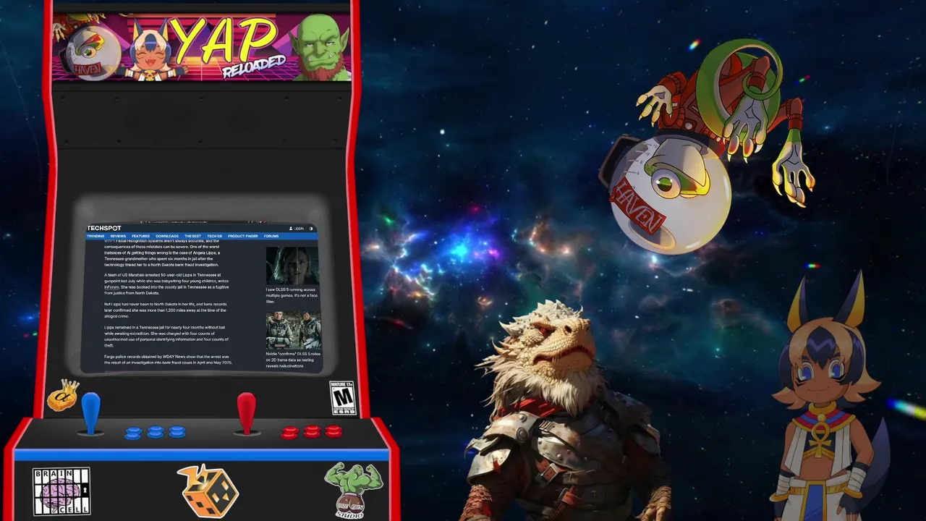
Task: Click the blue arcade joystick
Action: 90,412
